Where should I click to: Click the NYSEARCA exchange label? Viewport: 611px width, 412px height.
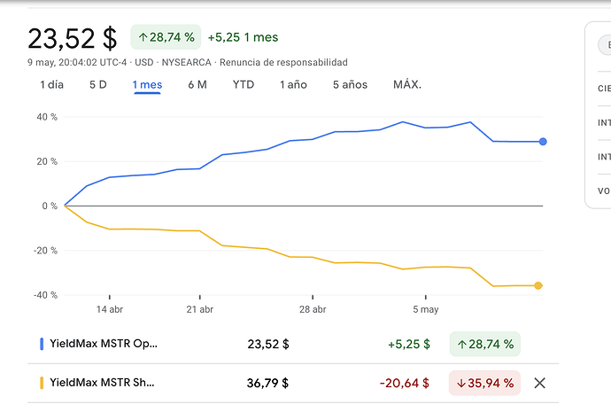point(186,62)
